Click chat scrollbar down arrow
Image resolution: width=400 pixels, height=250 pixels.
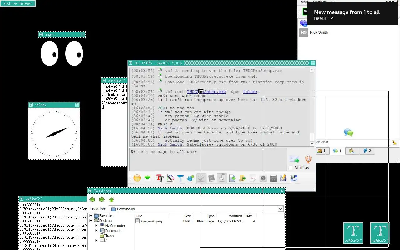(x=312, y=144)
